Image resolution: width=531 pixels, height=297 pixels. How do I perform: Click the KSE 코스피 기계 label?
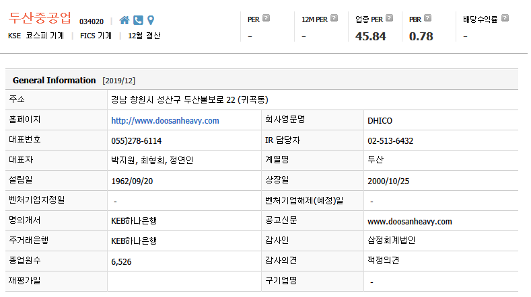pos(36,36)
